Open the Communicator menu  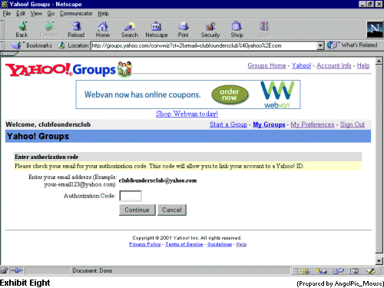pyautogui.click(x=76, y=13)
